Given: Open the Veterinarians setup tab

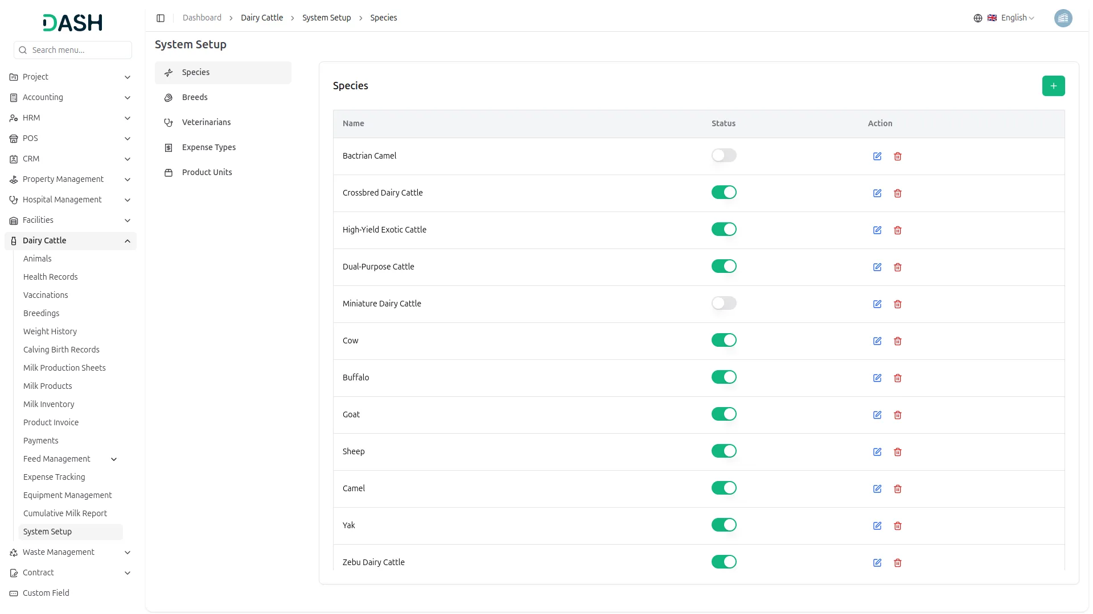Looking at the screenshot, I should 223,122.
